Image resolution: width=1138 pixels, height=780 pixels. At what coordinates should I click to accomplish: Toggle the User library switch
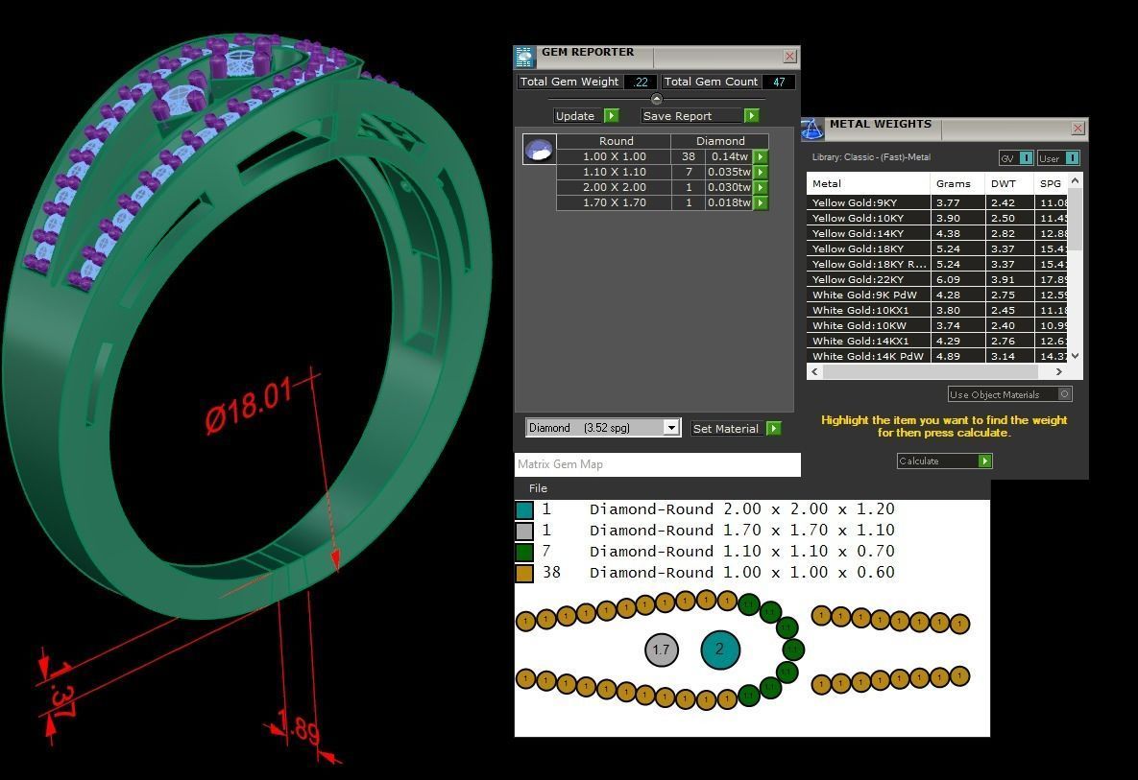click(1072, 158)
